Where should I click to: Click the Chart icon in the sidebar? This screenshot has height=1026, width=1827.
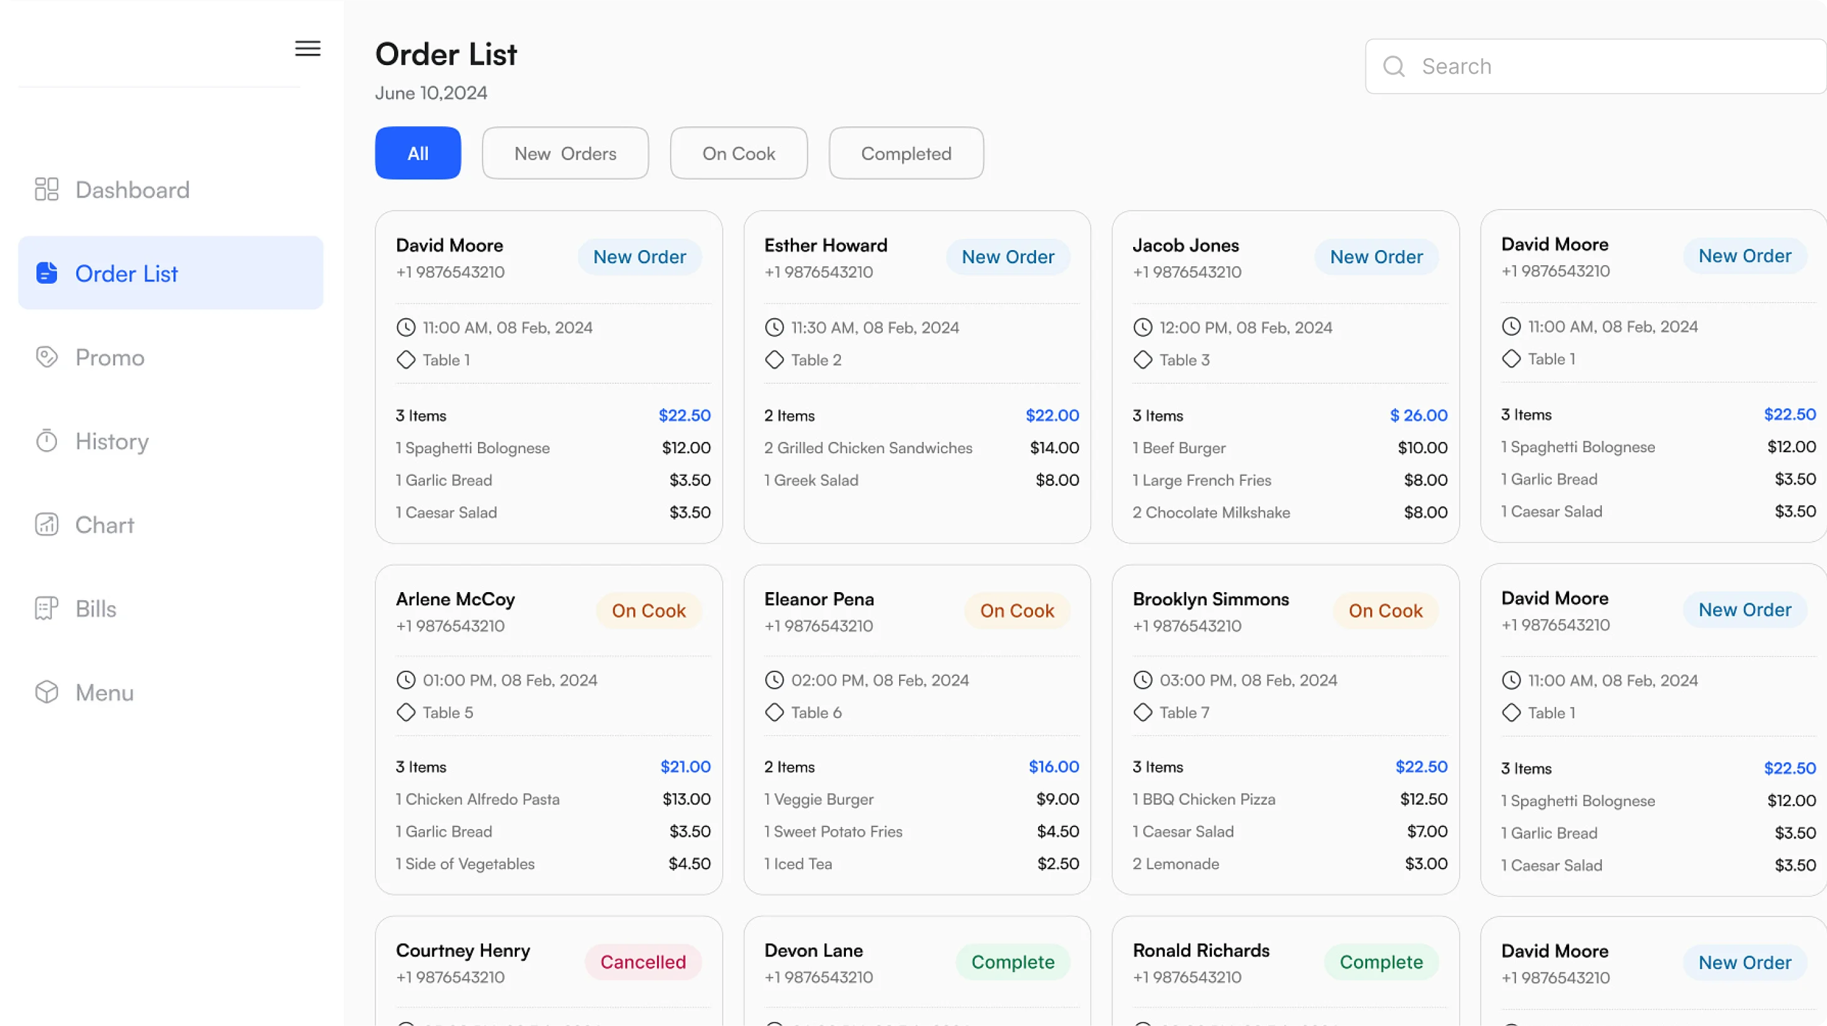[x=47, y=525]
